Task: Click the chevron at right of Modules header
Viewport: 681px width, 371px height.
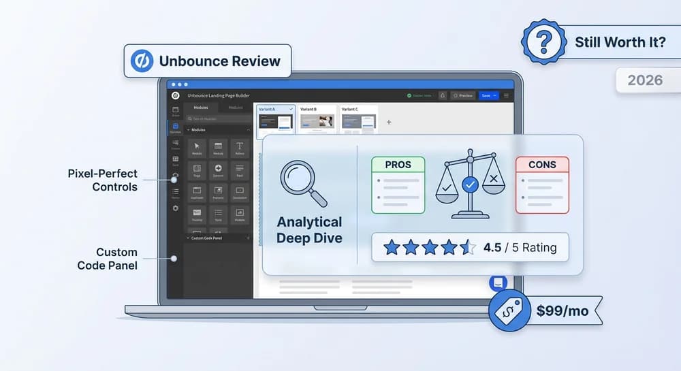Action: click(x=248, y=130)
